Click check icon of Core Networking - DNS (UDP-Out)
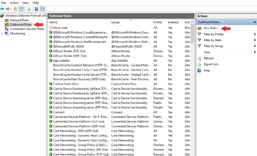Viewport: 257px width, 156px height. point(51,131)
